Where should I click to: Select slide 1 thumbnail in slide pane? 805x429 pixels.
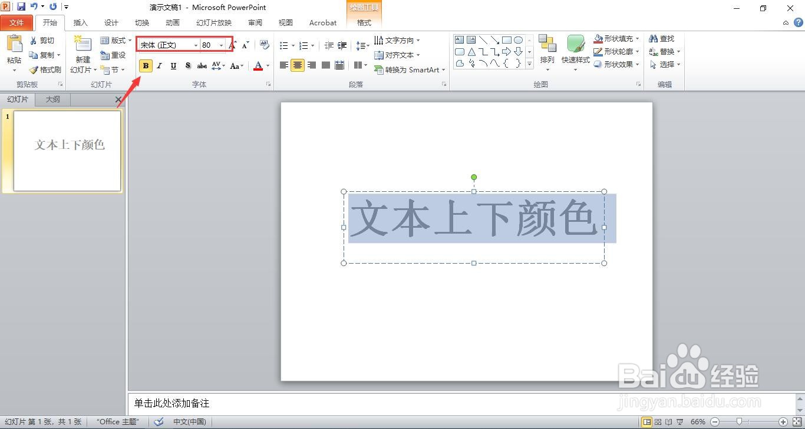click(67, 151)
